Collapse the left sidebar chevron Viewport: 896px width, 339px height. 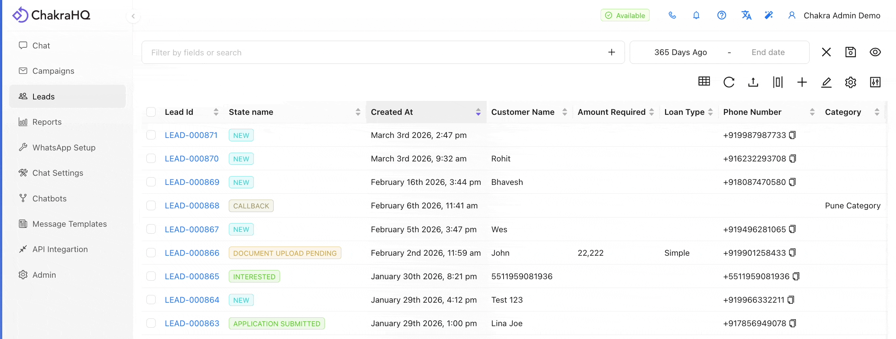133,16
